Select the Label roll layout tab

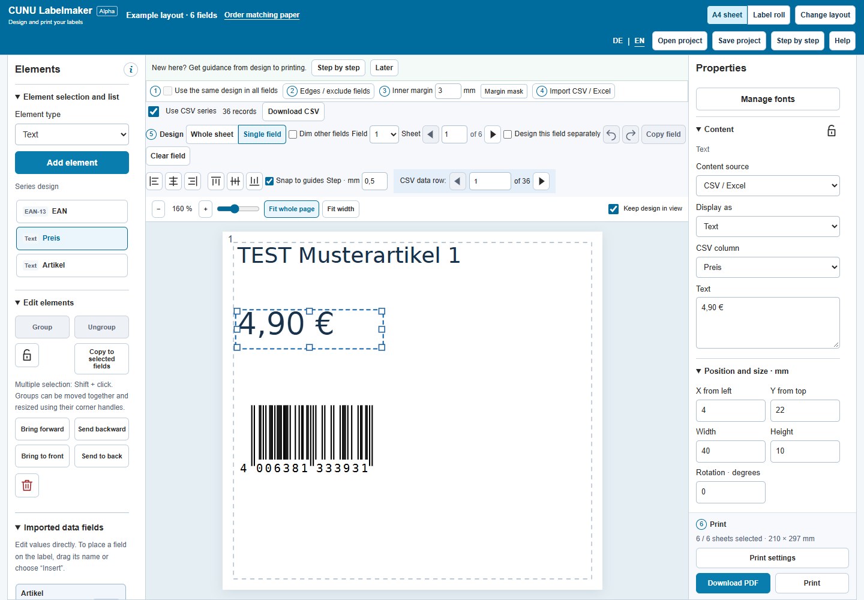coord(769,15)
